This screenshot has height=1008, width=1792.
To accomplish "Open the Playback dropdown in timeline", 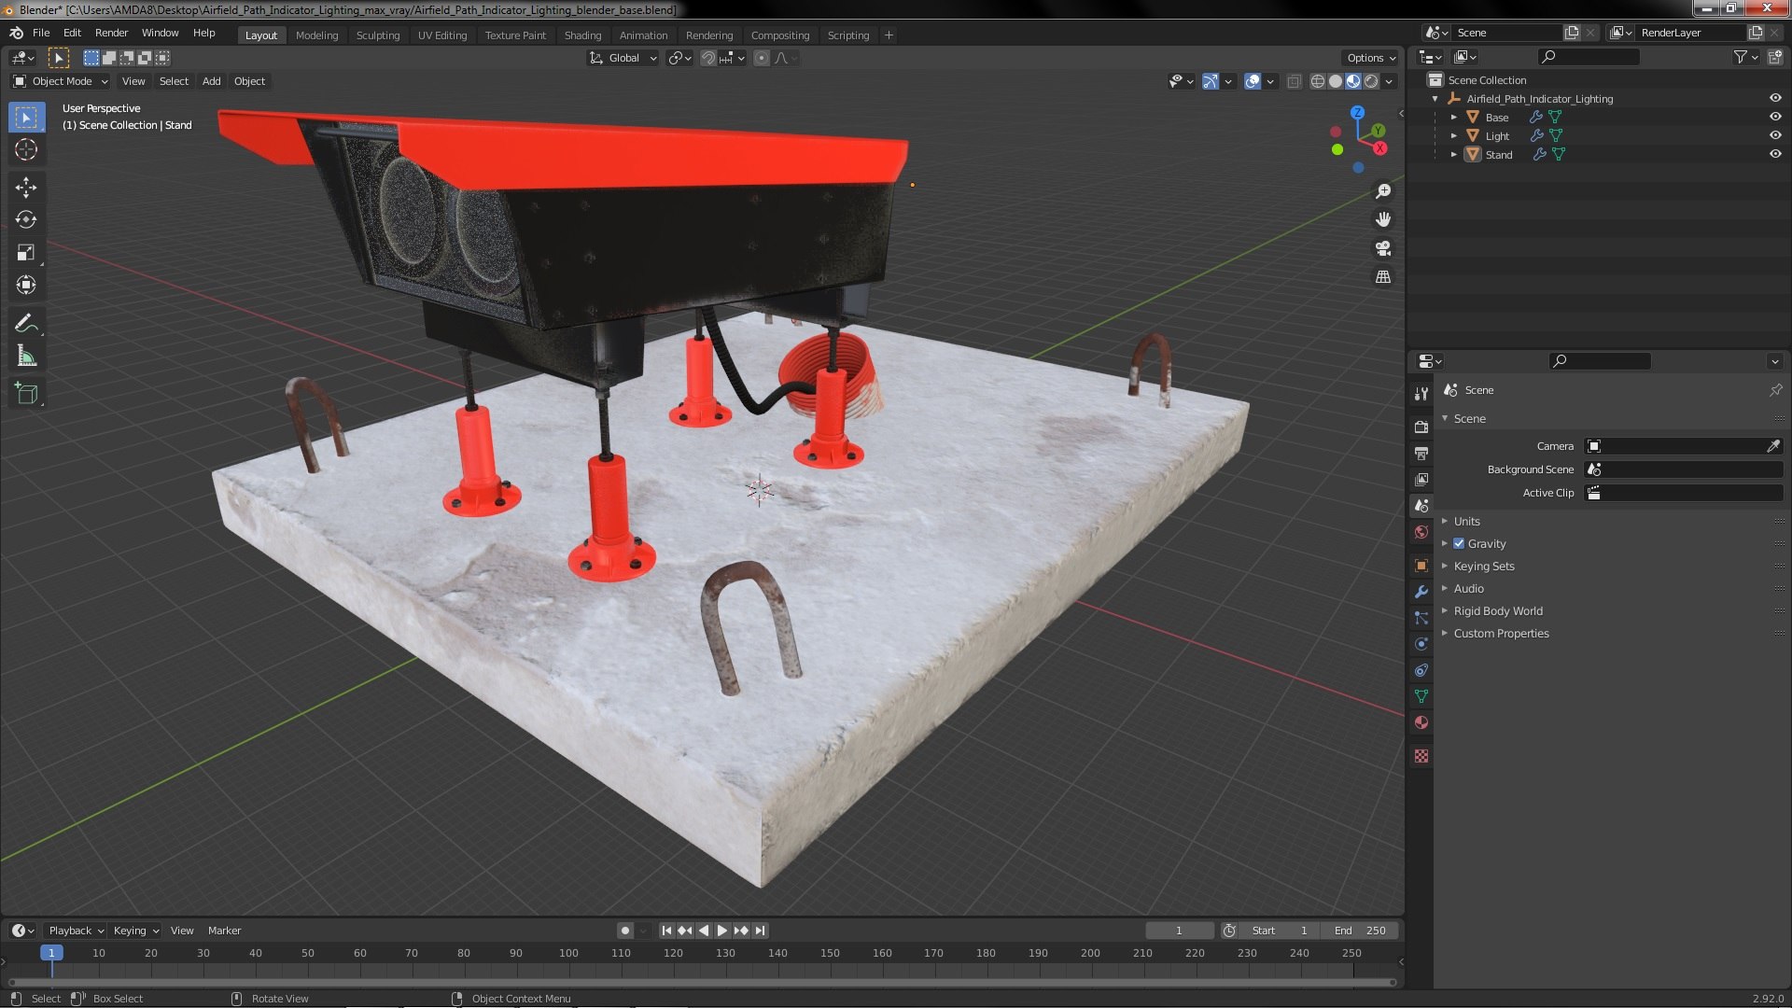I will click(x=76, y=931).
